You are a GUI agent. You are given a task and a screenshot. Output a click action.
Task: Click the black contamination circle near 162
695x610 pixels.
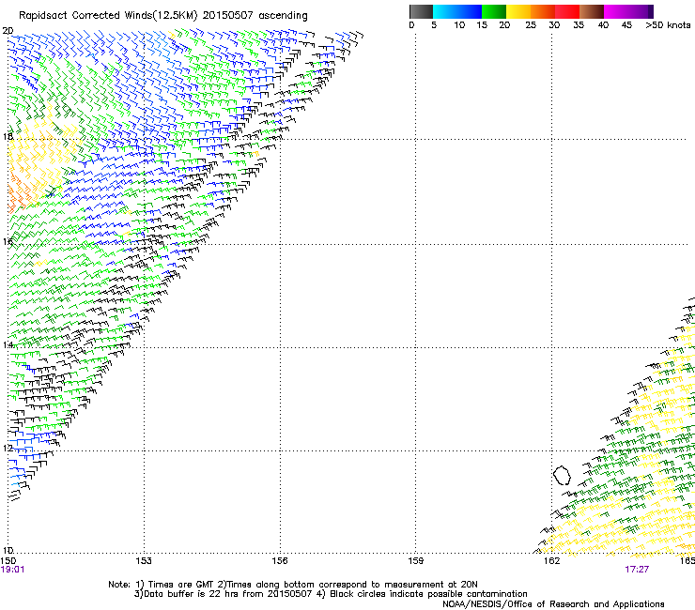click(562, 475)
